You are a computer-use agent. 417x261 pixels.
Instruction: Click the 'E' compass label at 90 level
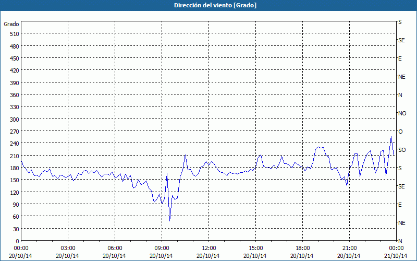click(400, 205)
